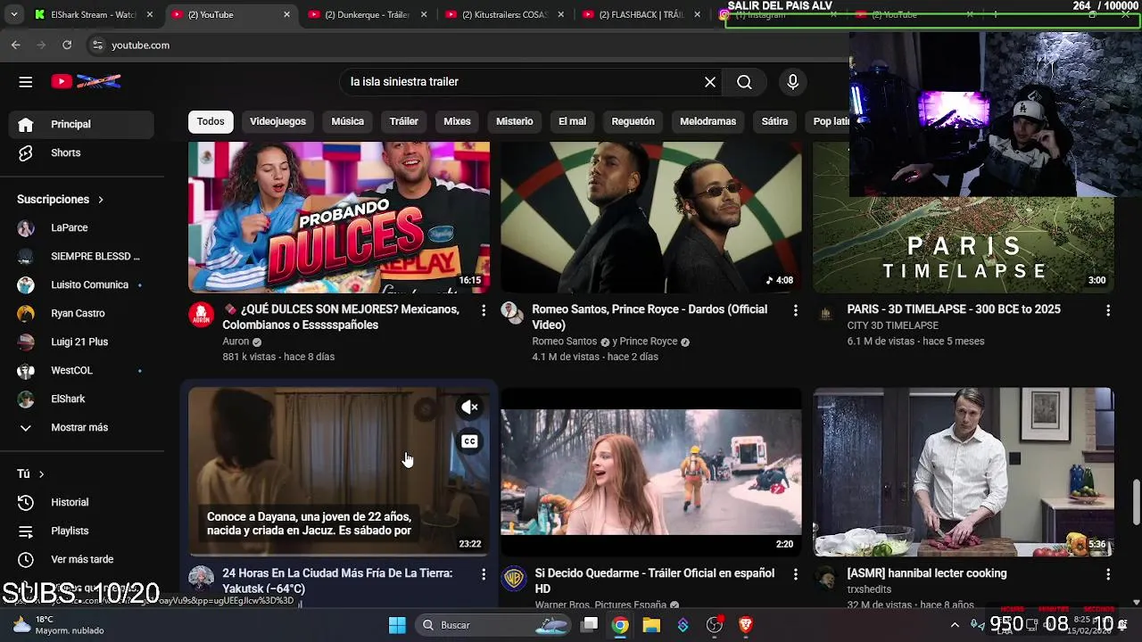Image resolution: width=1142 pixels, height=642 pixels.
Task: Open Ver más tarde in sidebar
Action: pyautogui.click(x=81, y=559)
